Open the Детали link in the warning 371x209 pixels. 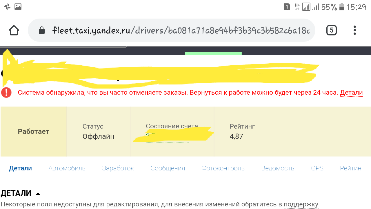[x=351, y=93]
